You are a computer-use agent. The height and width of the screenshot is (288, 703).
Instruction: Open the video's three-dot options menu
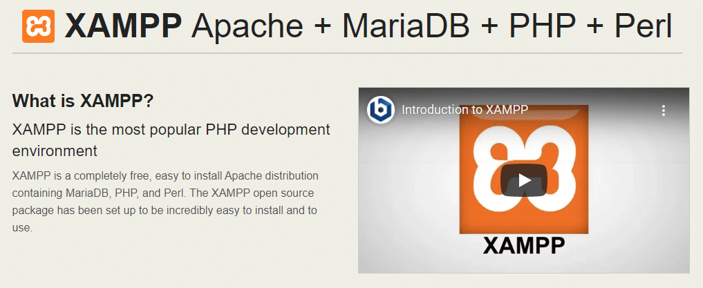coord(664,111)
